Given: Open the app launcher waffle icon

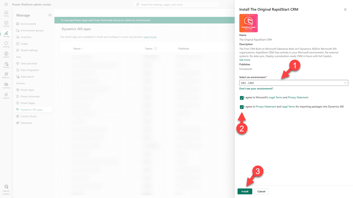Looking at the screenshot, I should click(x=6, y=4).
